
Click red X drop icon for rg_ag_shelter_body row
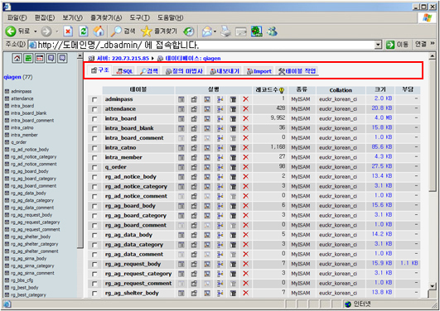[246, 293]
